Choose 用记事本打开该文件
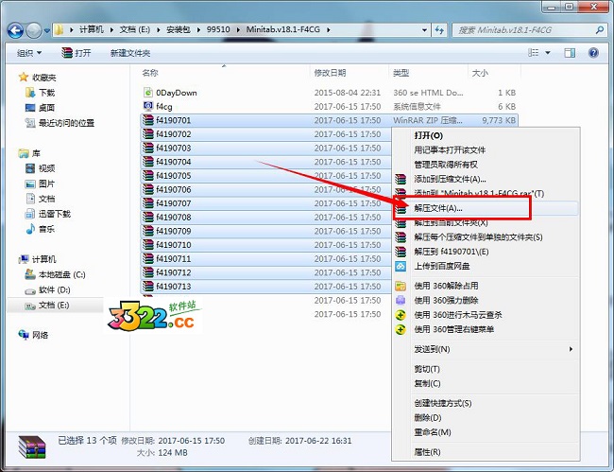This screenshot has height=472, width=614. point(486,150)
